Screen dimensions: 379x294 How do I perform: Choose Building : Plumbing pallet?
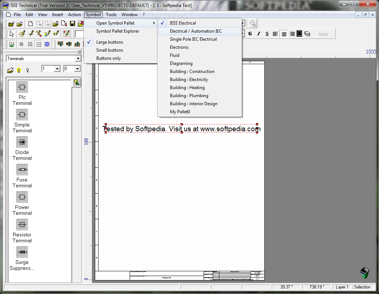(x=200, y=96)
